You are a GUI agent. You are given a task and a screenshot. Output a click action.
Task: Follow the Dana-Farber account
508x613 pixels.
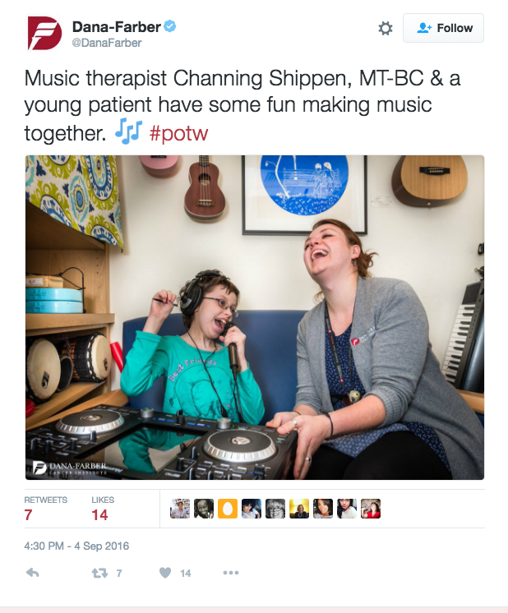click(x=443, y=28)
